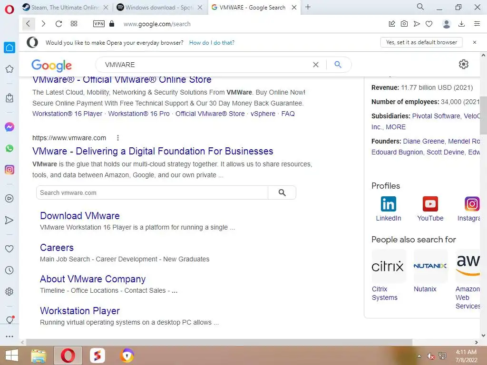This screenshot has width=487, height=365.
Task: Open the downloads icon
Action: point(461,24)
